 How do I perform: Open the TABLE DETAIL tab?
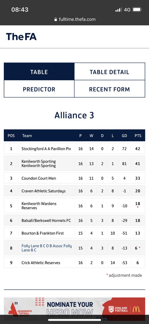pyautogui.click(x=109, y=72)
